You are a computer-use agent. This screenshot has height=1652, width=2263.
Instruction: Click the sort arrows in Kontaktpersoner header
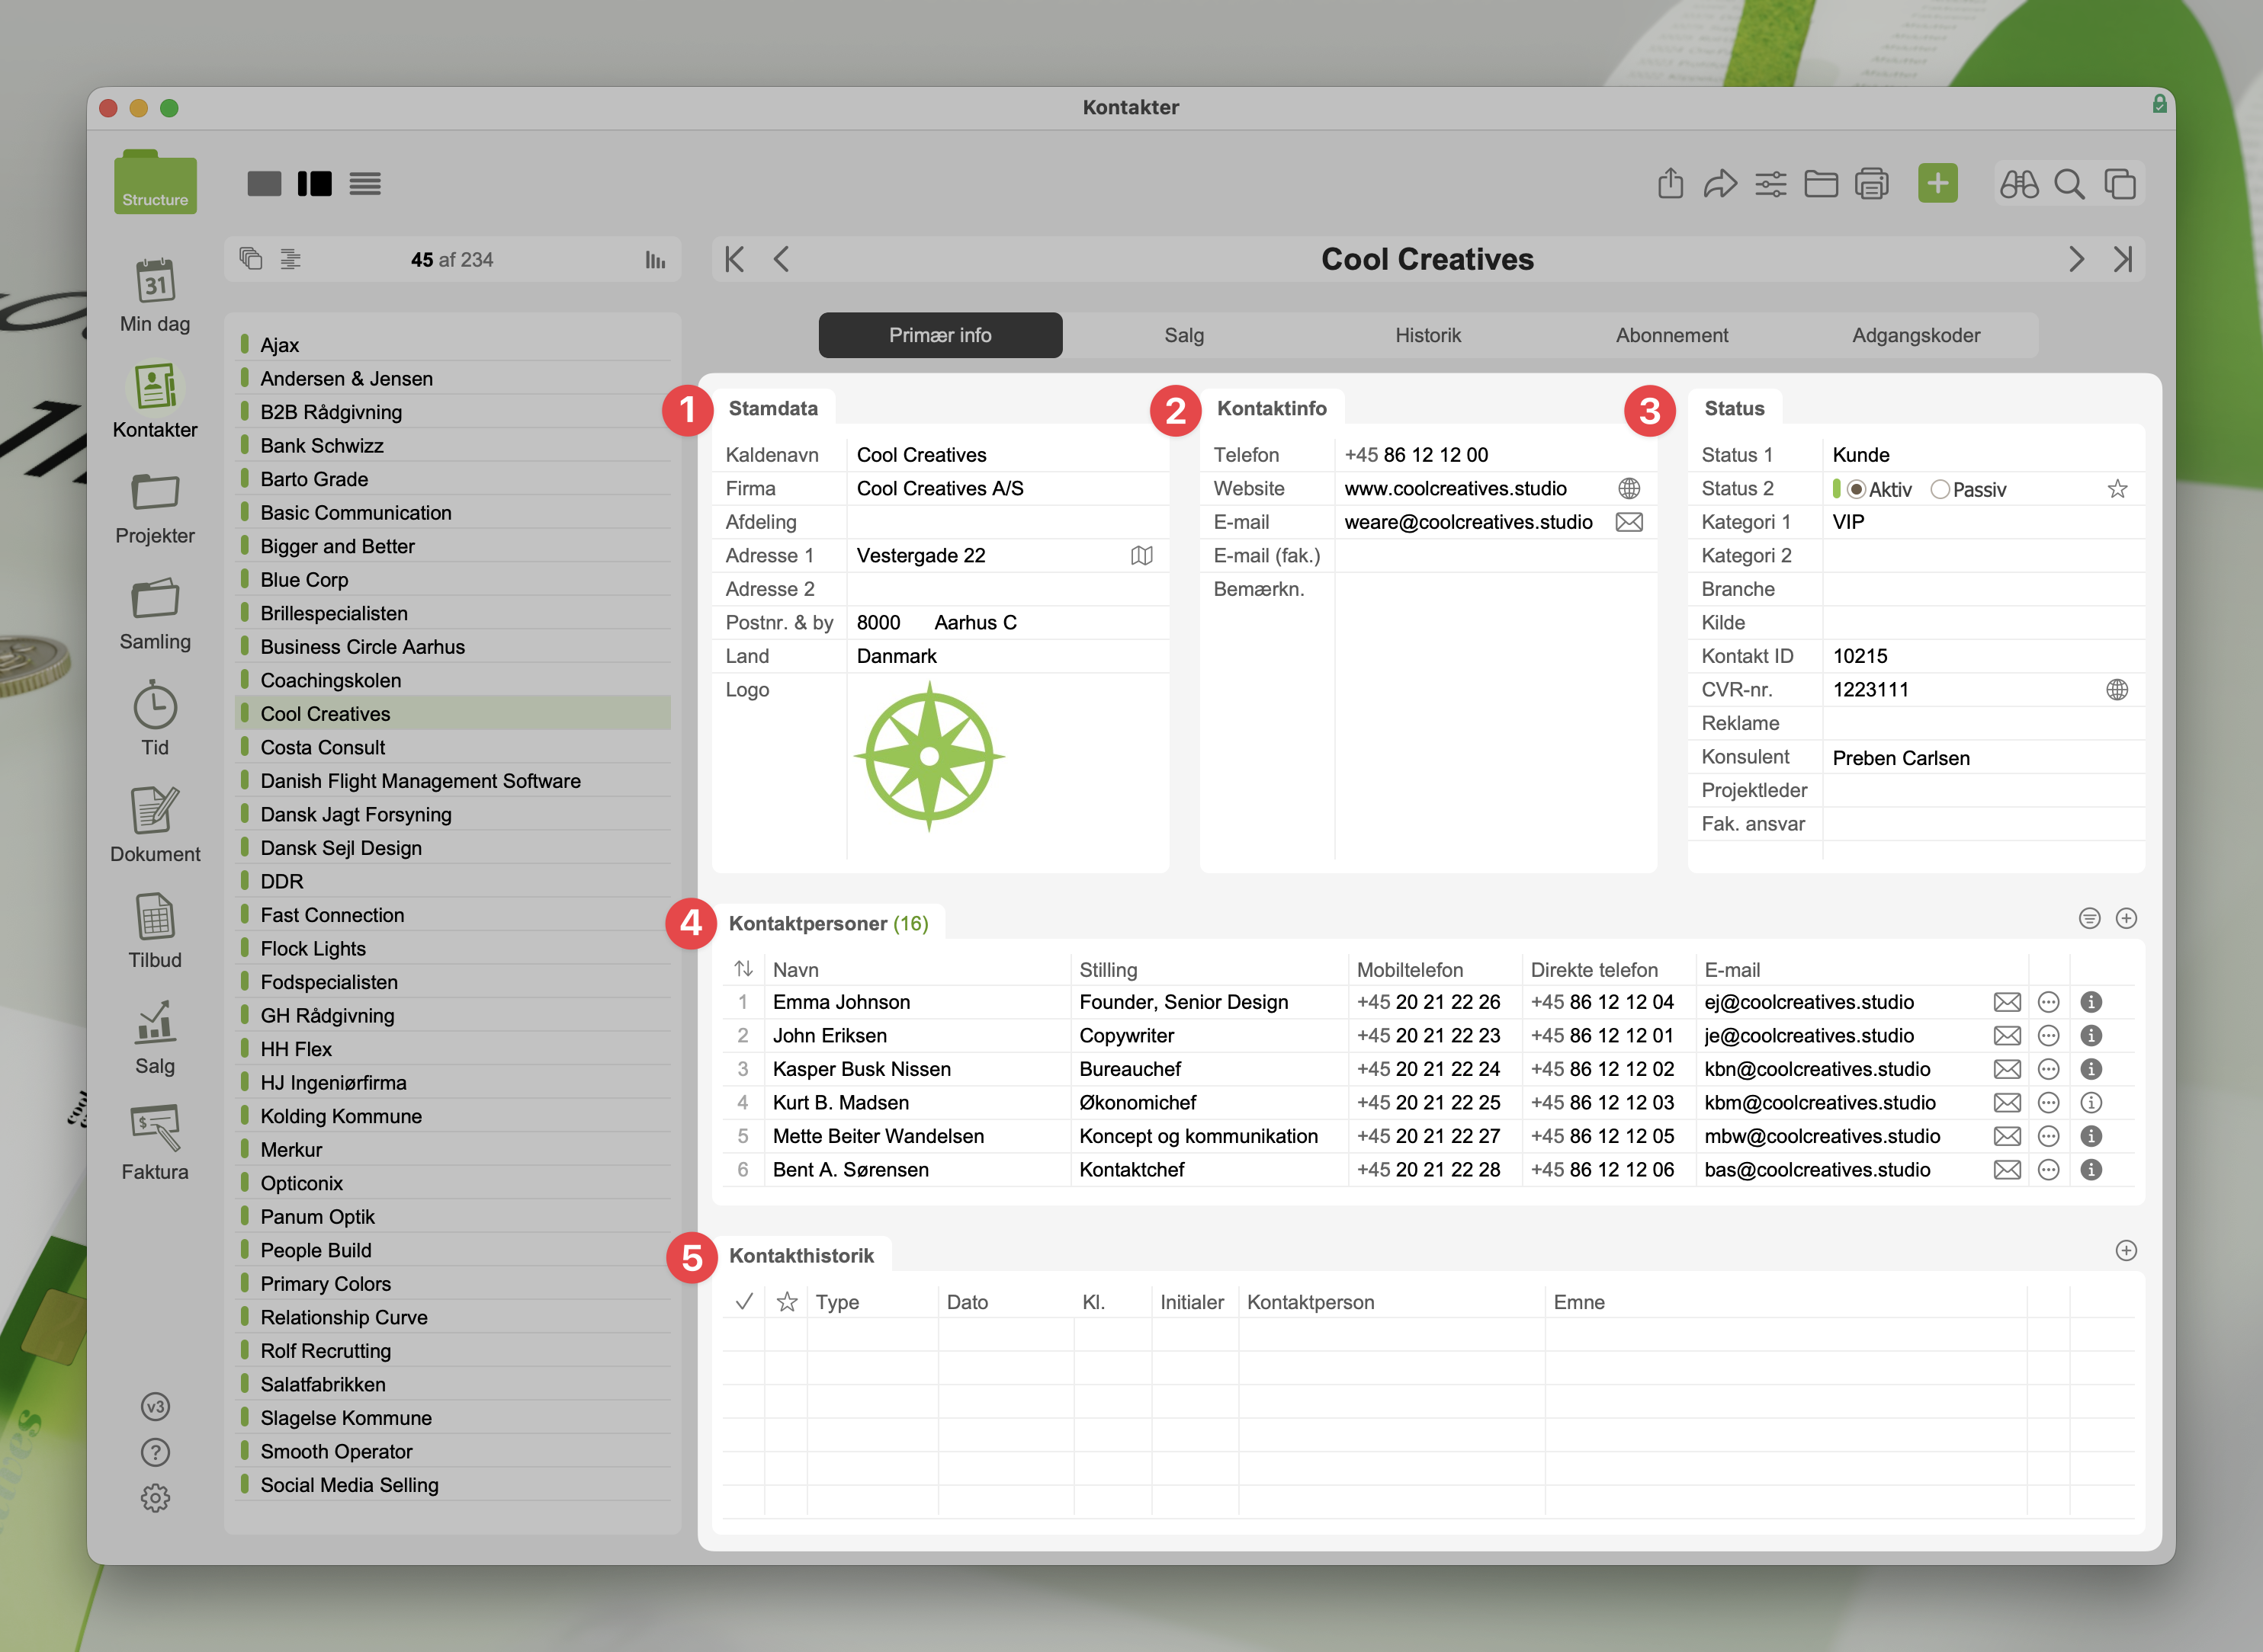743,969
